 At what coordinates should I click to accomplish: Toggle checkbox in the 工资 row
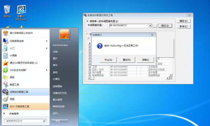point(89,67)
